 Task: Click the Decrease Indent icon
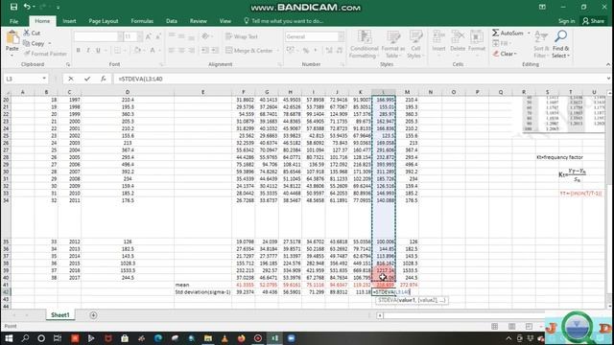click(x=205, y=51)
